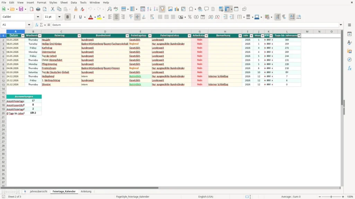The image size is (355, 199).
Task: Open sidebar Navigator compass icon
Action: click(x=349, y=60)
